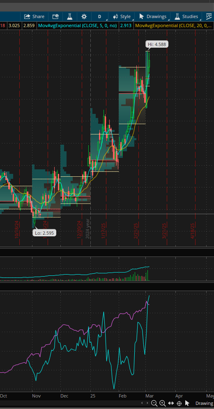214x409 pixels.
Task: Click the Lo: 2.595 price bubble
Action: pos(44,233)
